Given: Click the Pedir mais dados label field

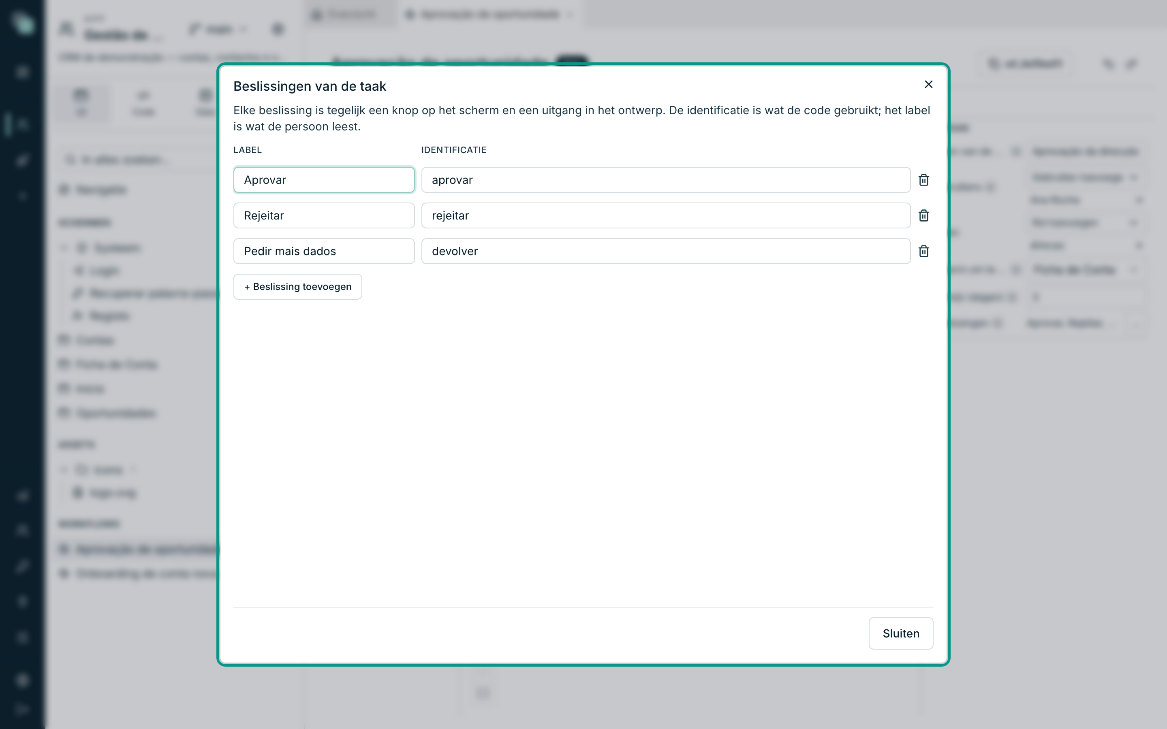Looking at the screenshot, I should [324, 251].
